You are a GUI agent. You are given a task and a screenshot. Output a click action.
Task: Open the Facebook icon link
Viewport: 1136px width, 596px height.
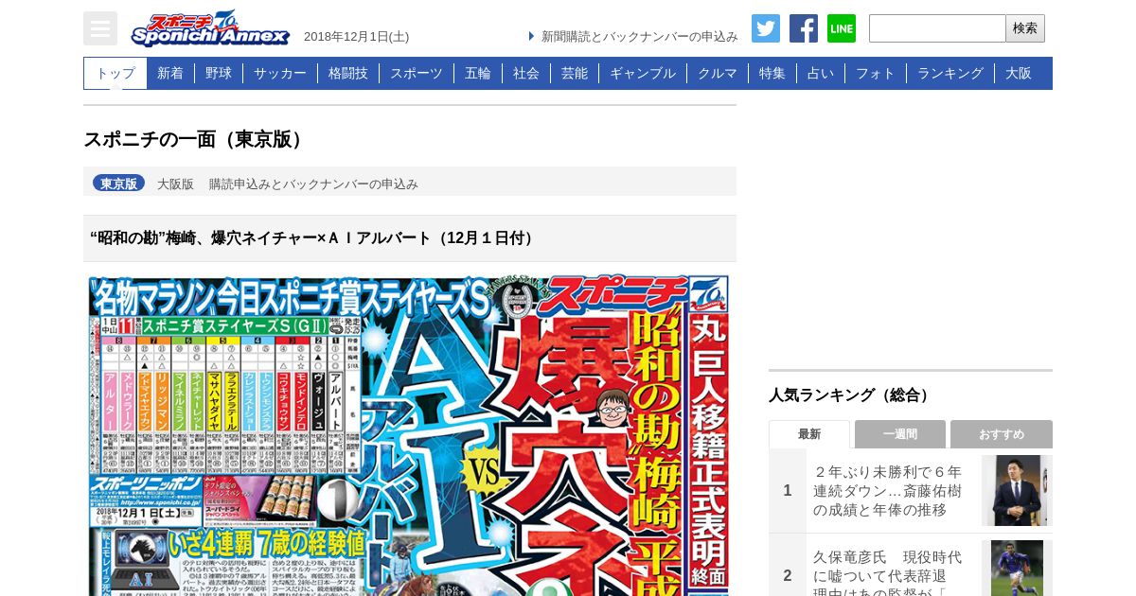pos(804,28)
